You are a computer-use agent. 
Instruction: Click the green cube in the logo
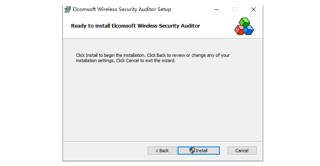(x=245, y=22)
